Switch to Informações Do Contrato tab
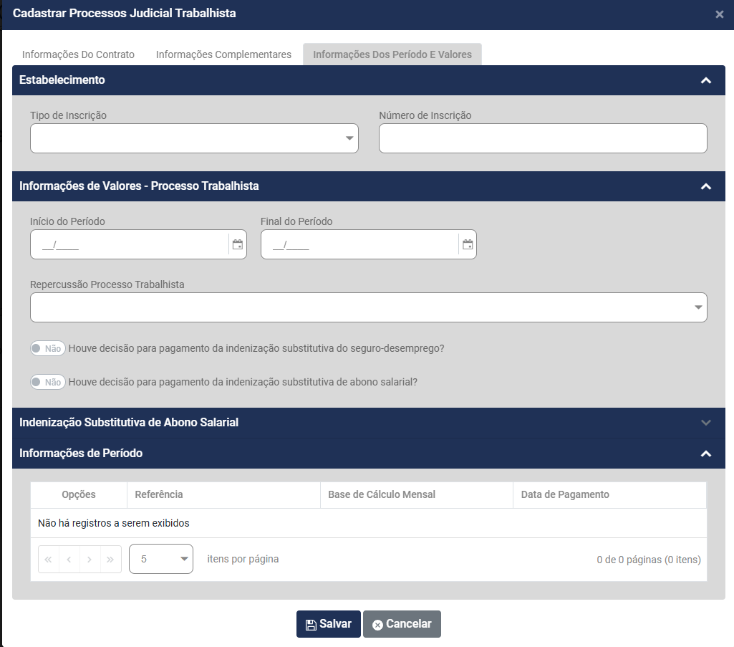Screen dimensions: 734x647 (x=78, y=54)
